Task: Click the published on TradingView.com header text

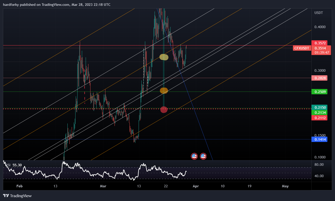Action: 57,5
